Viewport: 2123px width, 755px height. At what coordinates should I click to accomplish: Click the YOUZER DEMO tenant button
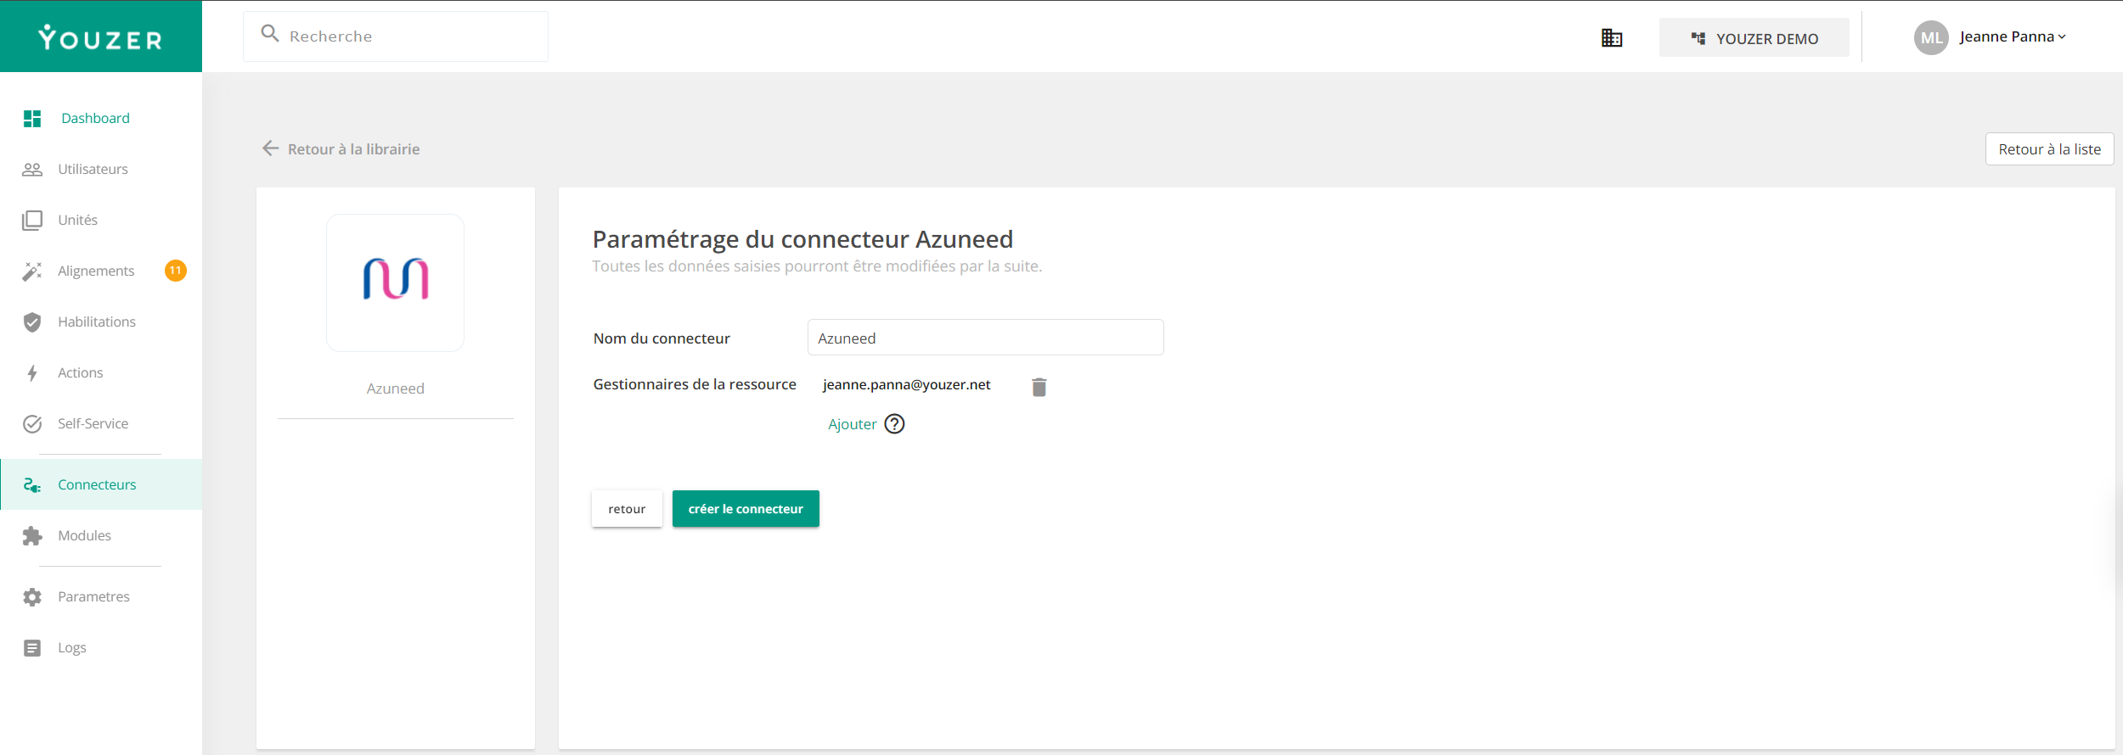pyautogui.click(x=1754, y=38)
